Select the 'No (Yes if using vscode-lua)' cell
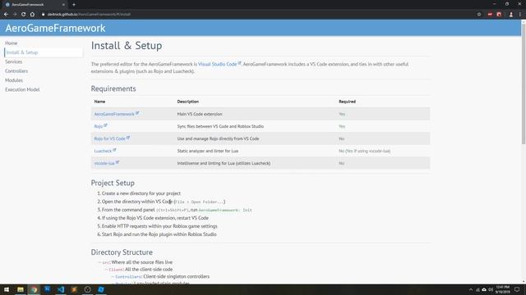The height and width of the screenshot is (295, 526). point(364,151)
